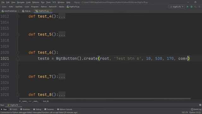Place cursor in 'Test btn 6' string
202x114 pixels.
(128, 59)
